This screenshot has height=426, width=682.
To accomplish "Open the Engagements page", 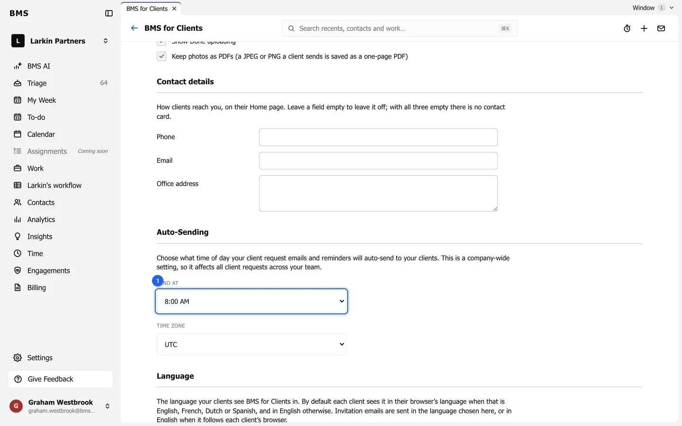I will (x=61, y=271).
